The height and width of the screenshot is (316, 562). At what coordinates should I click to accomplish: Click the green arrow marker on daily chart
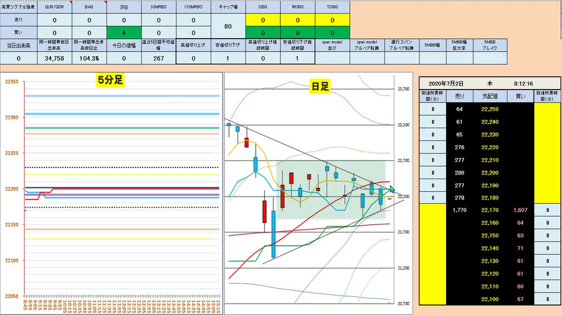click(392, 189)
